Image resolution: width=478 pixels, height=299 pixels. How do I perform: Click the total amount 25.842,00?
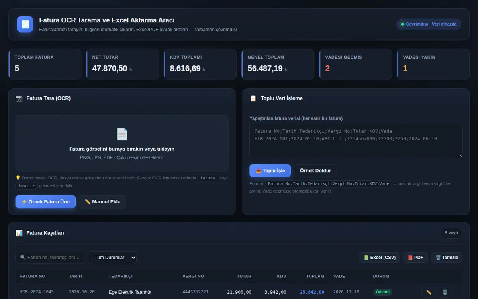[x=312, y=292]
